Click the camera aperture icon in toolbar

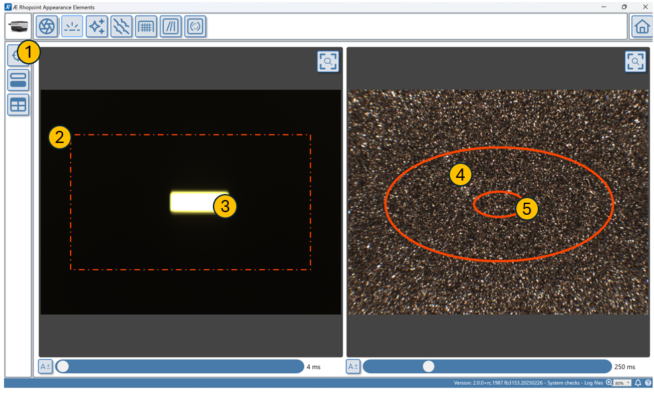47,27
